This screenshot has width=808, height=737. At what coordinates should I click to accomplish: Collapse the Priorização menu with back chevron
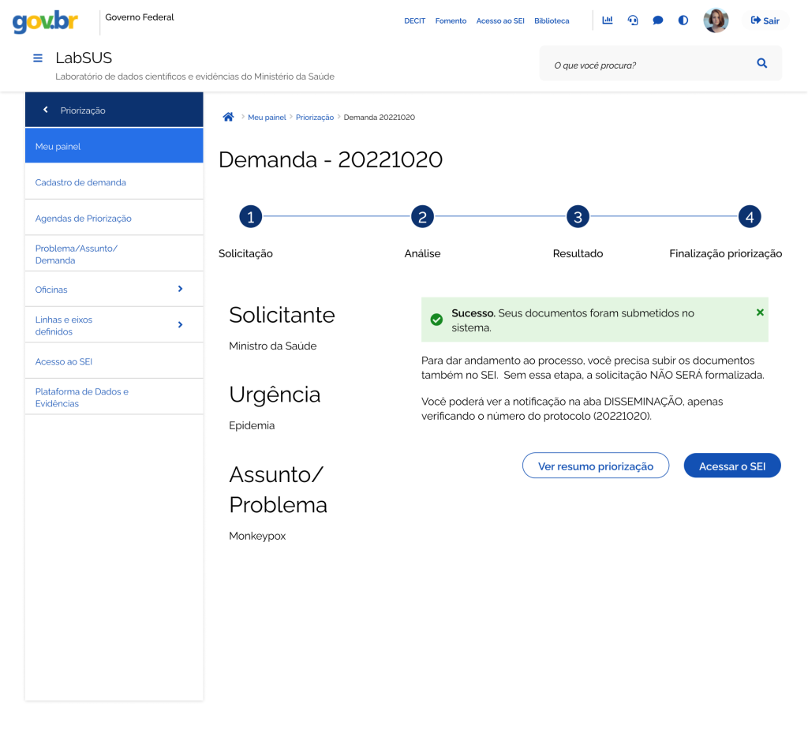pos(46,110)
